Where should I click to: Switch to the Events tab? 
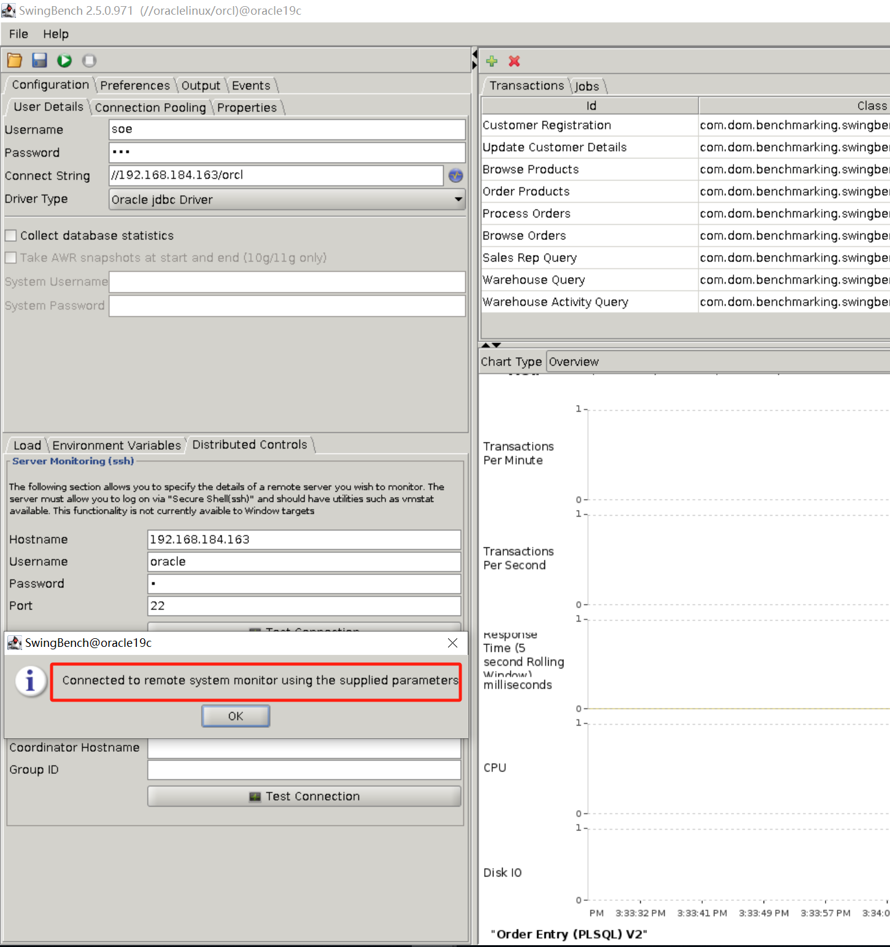[x=251, y=85]
